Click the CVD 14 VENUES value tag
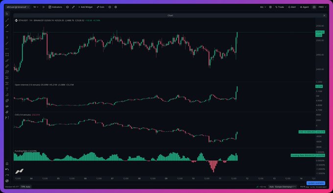The image size is (333, 193). click(312, 132)
